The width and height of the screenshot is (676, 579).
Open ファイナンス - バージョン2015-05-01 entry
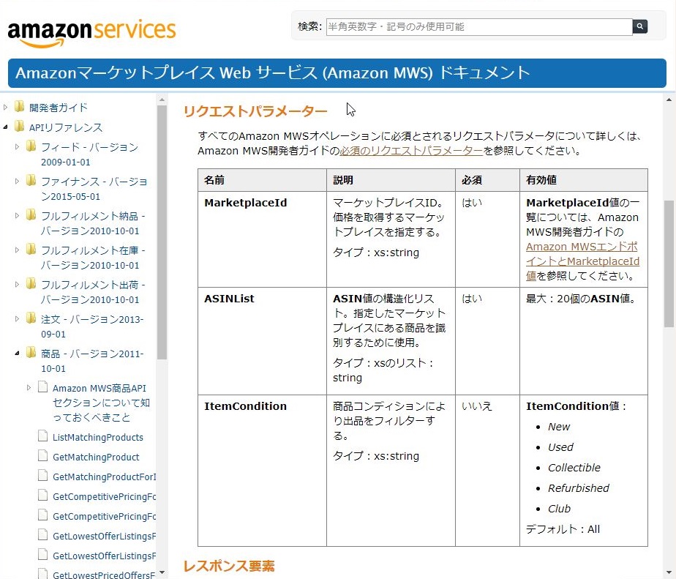point(94,189)
